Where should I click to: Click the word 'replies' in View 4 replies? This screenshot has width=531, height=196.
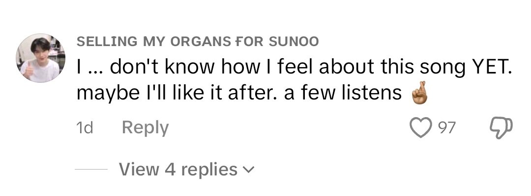click(209, 170)
